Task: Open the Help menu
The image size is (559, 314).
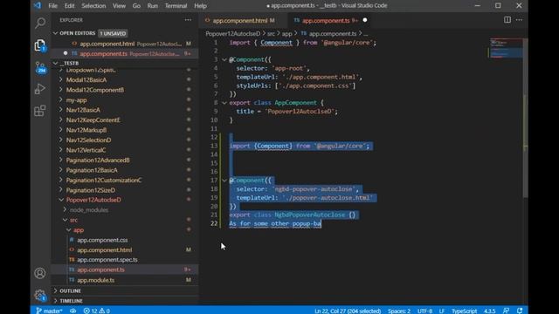Action: coord(200,6)
